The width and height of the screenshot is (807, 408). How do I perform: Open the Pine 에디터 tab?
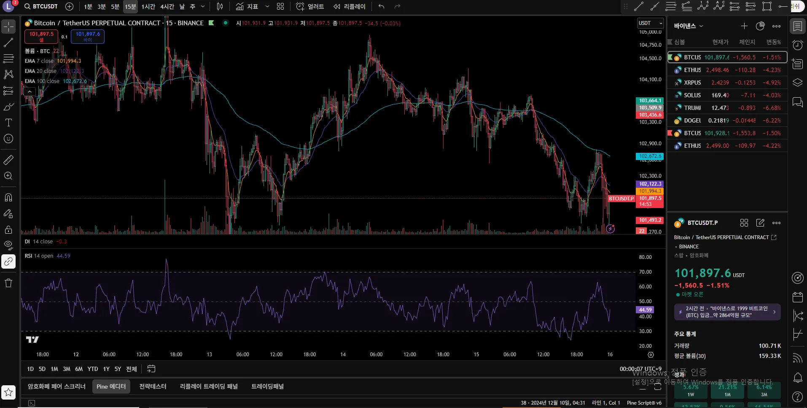[x=111, y=386]
